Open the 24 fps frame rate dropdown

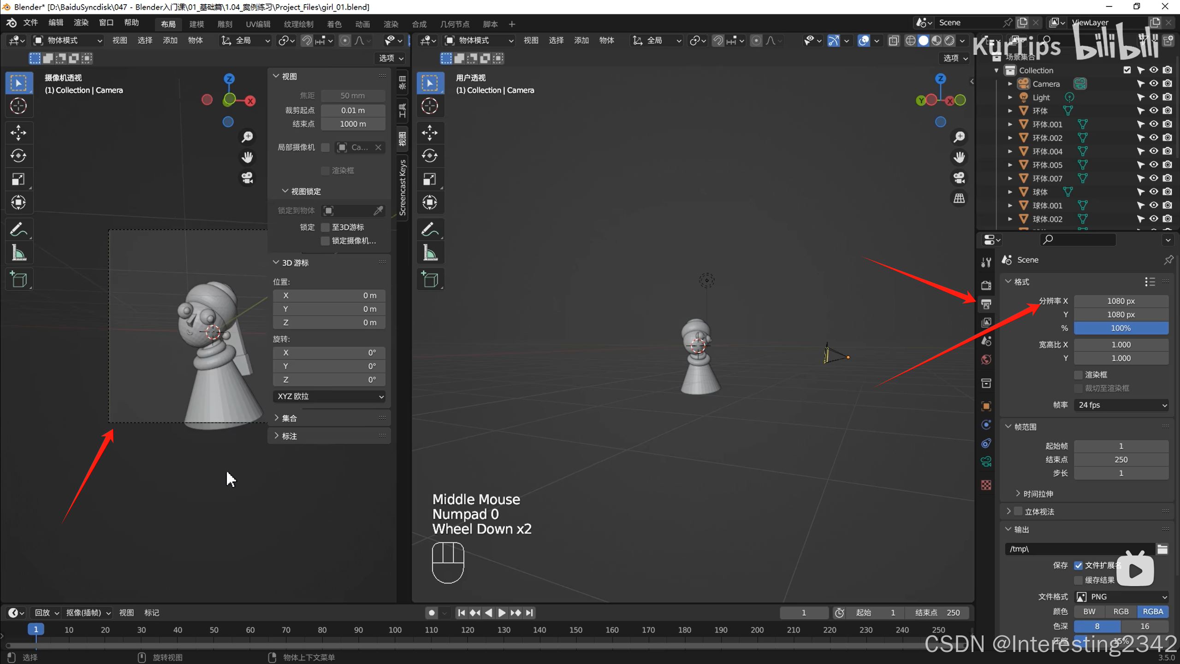point(1121,405)
